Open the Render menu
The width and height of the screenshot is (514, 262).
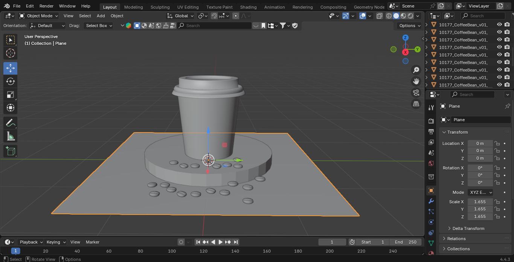point(46,6)
